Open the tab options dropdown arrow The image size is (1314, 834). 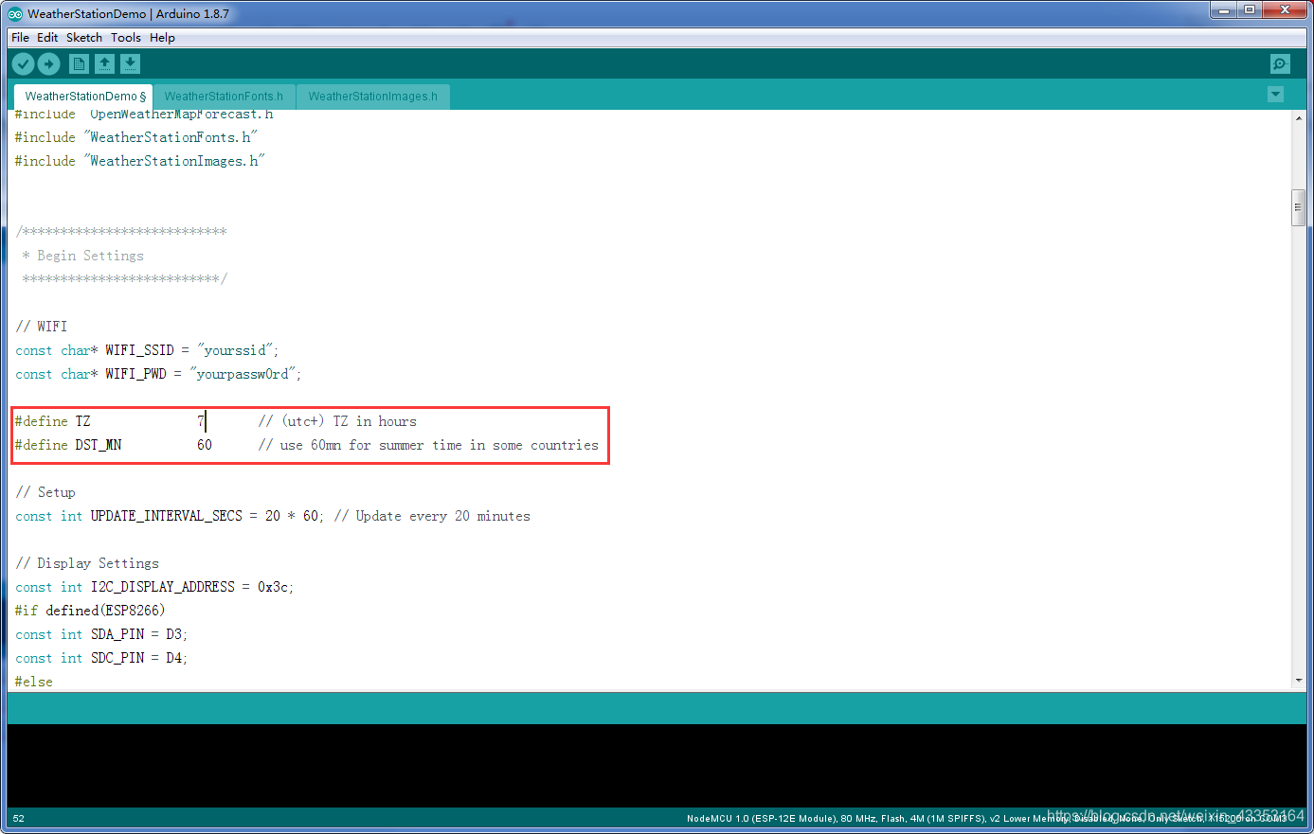point(1275,95)
